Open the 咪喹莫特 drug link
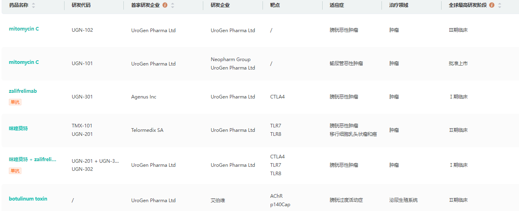 (19, 129)
